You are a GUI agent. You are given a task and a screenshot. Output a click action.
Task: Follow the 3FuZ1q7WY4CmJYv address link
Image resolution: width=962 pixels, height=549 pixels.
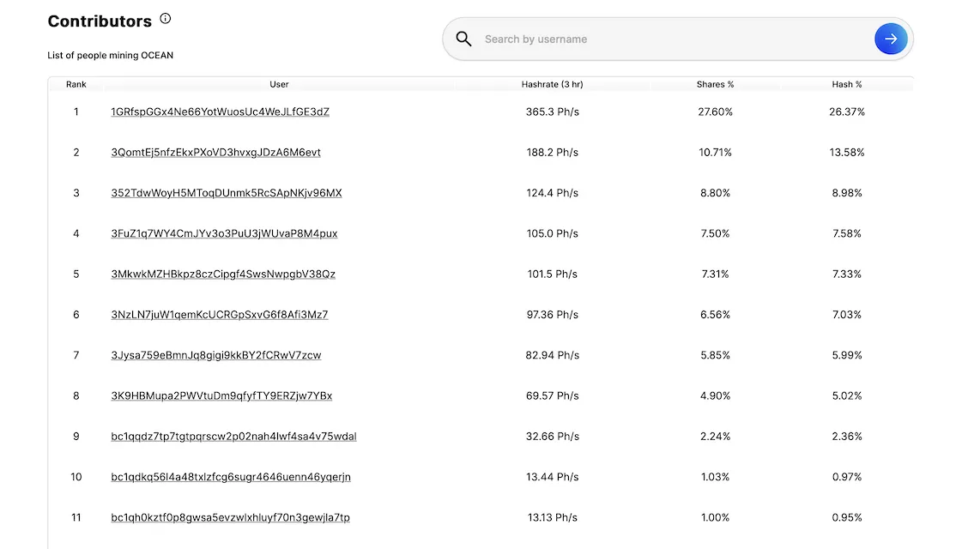(224, 233)
